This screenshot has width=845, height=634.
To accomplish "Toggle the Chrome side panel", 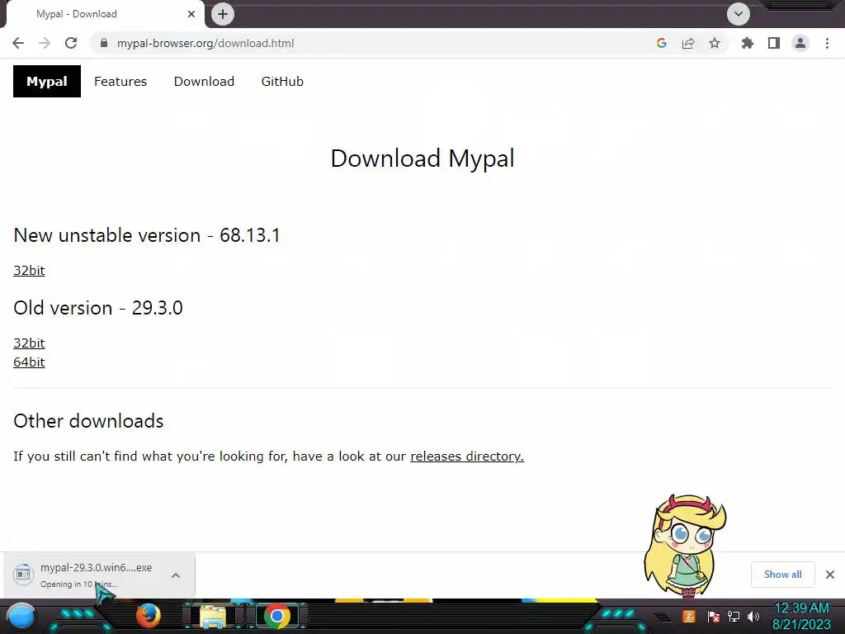I will click(x=774, y=43).
